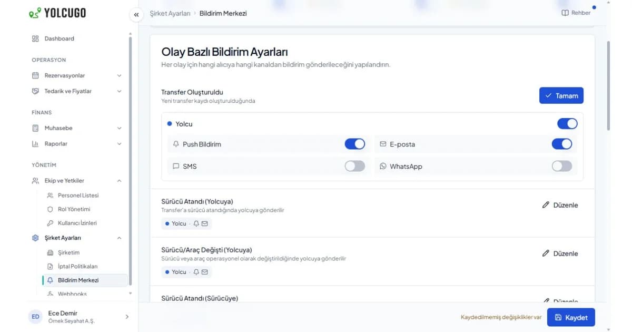Click the YolcuGo logo
The width and height of the screenshot is (632, 332).
57,13
